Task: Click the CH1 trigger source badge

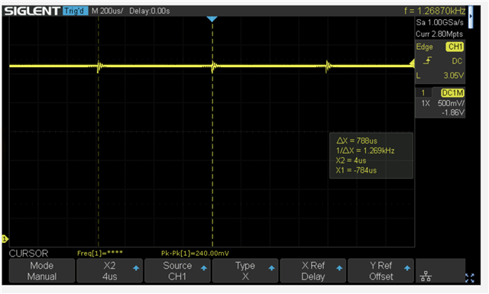Action: click(455, 47)
